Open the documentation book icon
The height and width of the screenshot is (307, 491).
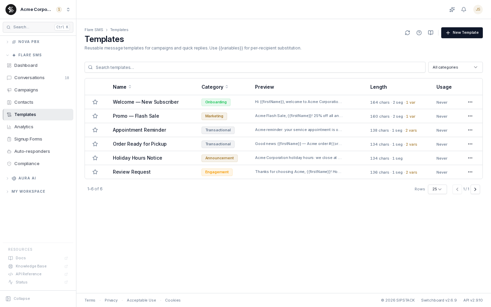(431, 33)
